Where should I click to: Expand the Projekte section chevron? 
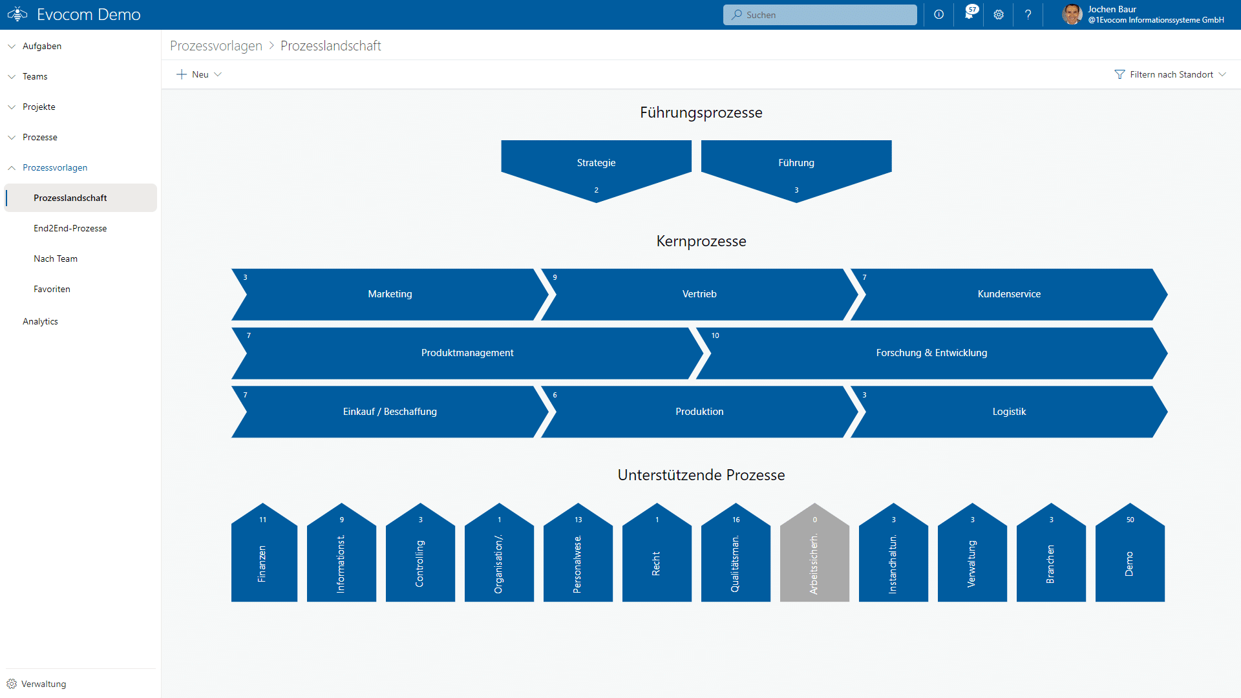click(12, 107)
